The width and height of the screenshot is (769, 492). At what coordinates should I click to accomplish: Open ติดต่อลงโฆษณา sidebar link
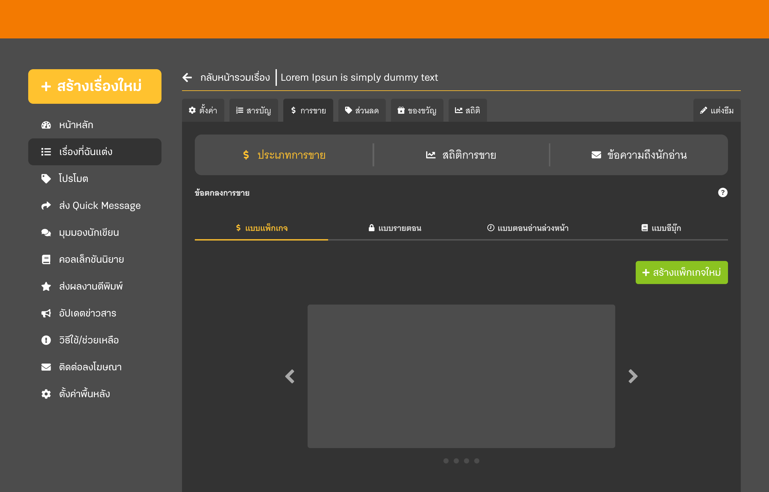[95, 367]
